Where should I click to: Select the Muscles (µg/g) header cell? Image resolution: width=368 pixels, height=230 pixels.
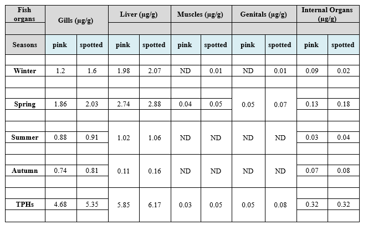(x=200, y=15)
